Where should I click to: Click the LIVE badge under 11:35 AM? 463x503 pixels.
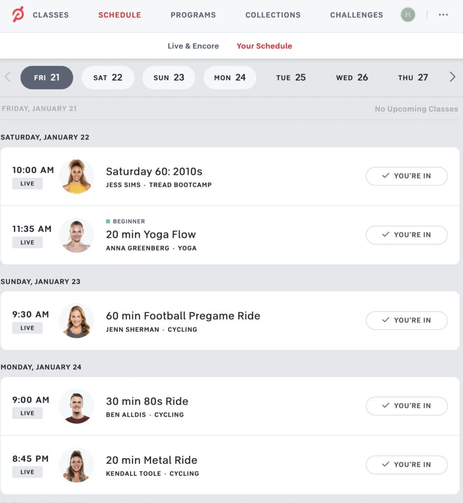point(27,243)
